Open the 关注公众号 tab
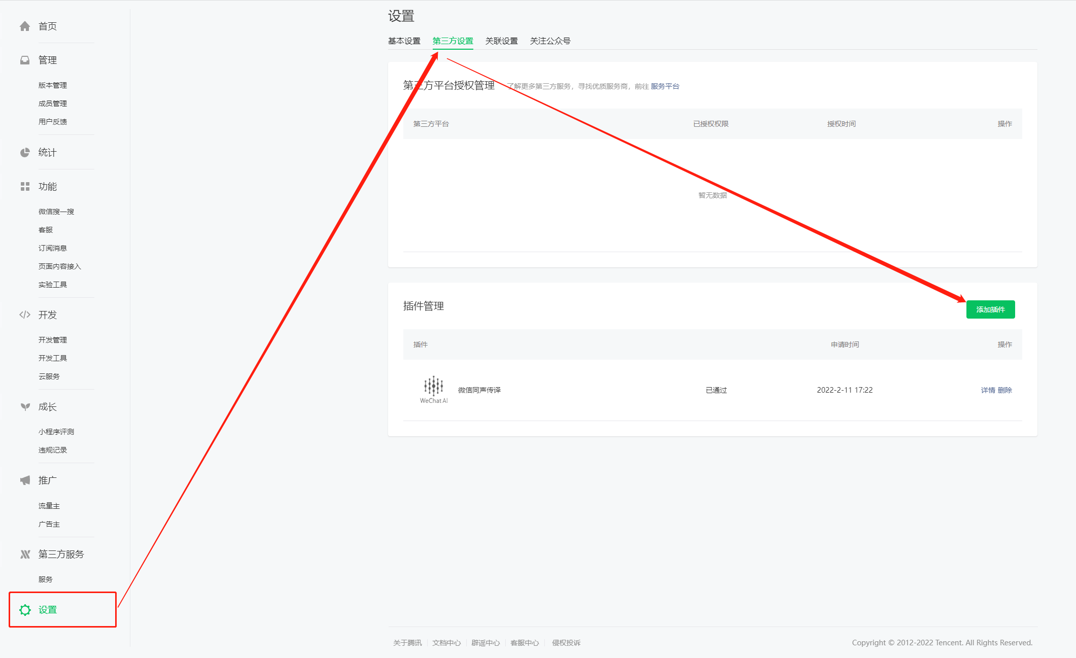 pos(550,41)
